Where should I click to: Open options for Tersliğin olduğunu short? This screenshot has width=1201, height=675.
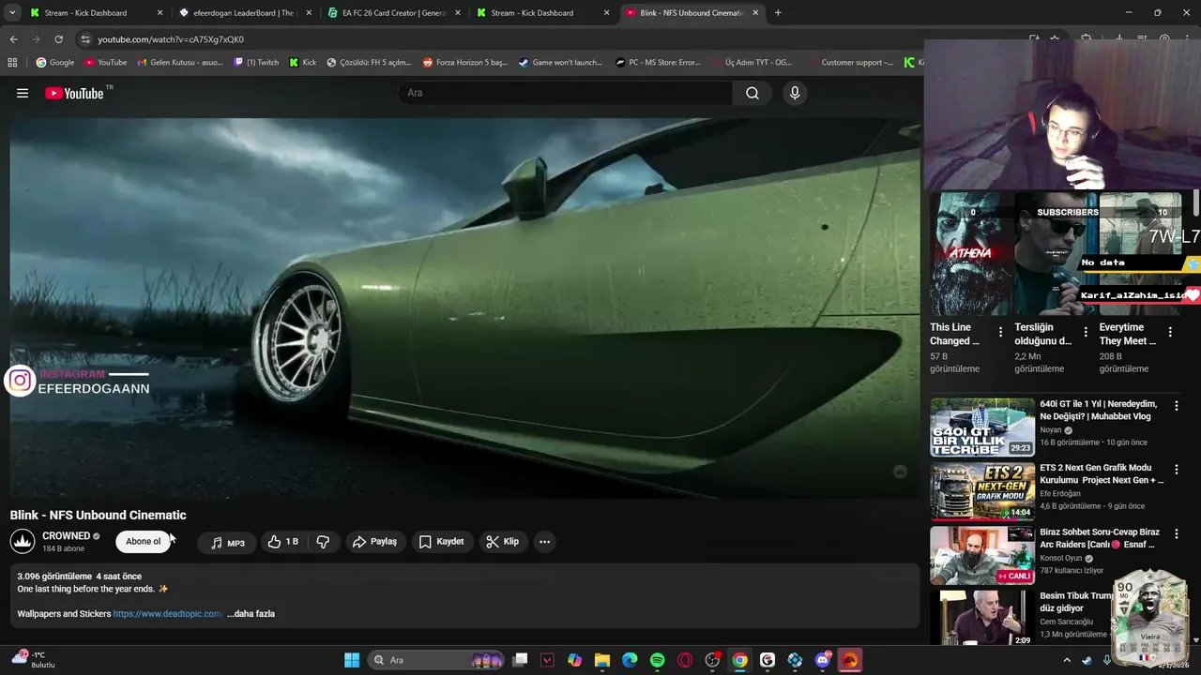point(1086,332)
